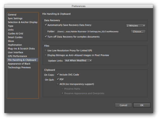This screenshot has height=120, width=160.
Task: Enable AICB (no transparency support)
Action: coord(58,84)
